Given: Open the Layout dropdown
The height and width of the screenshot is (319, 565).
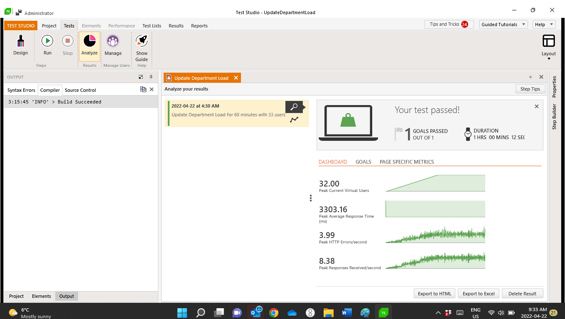Looking at the screenshot, I should coord(548,47).
